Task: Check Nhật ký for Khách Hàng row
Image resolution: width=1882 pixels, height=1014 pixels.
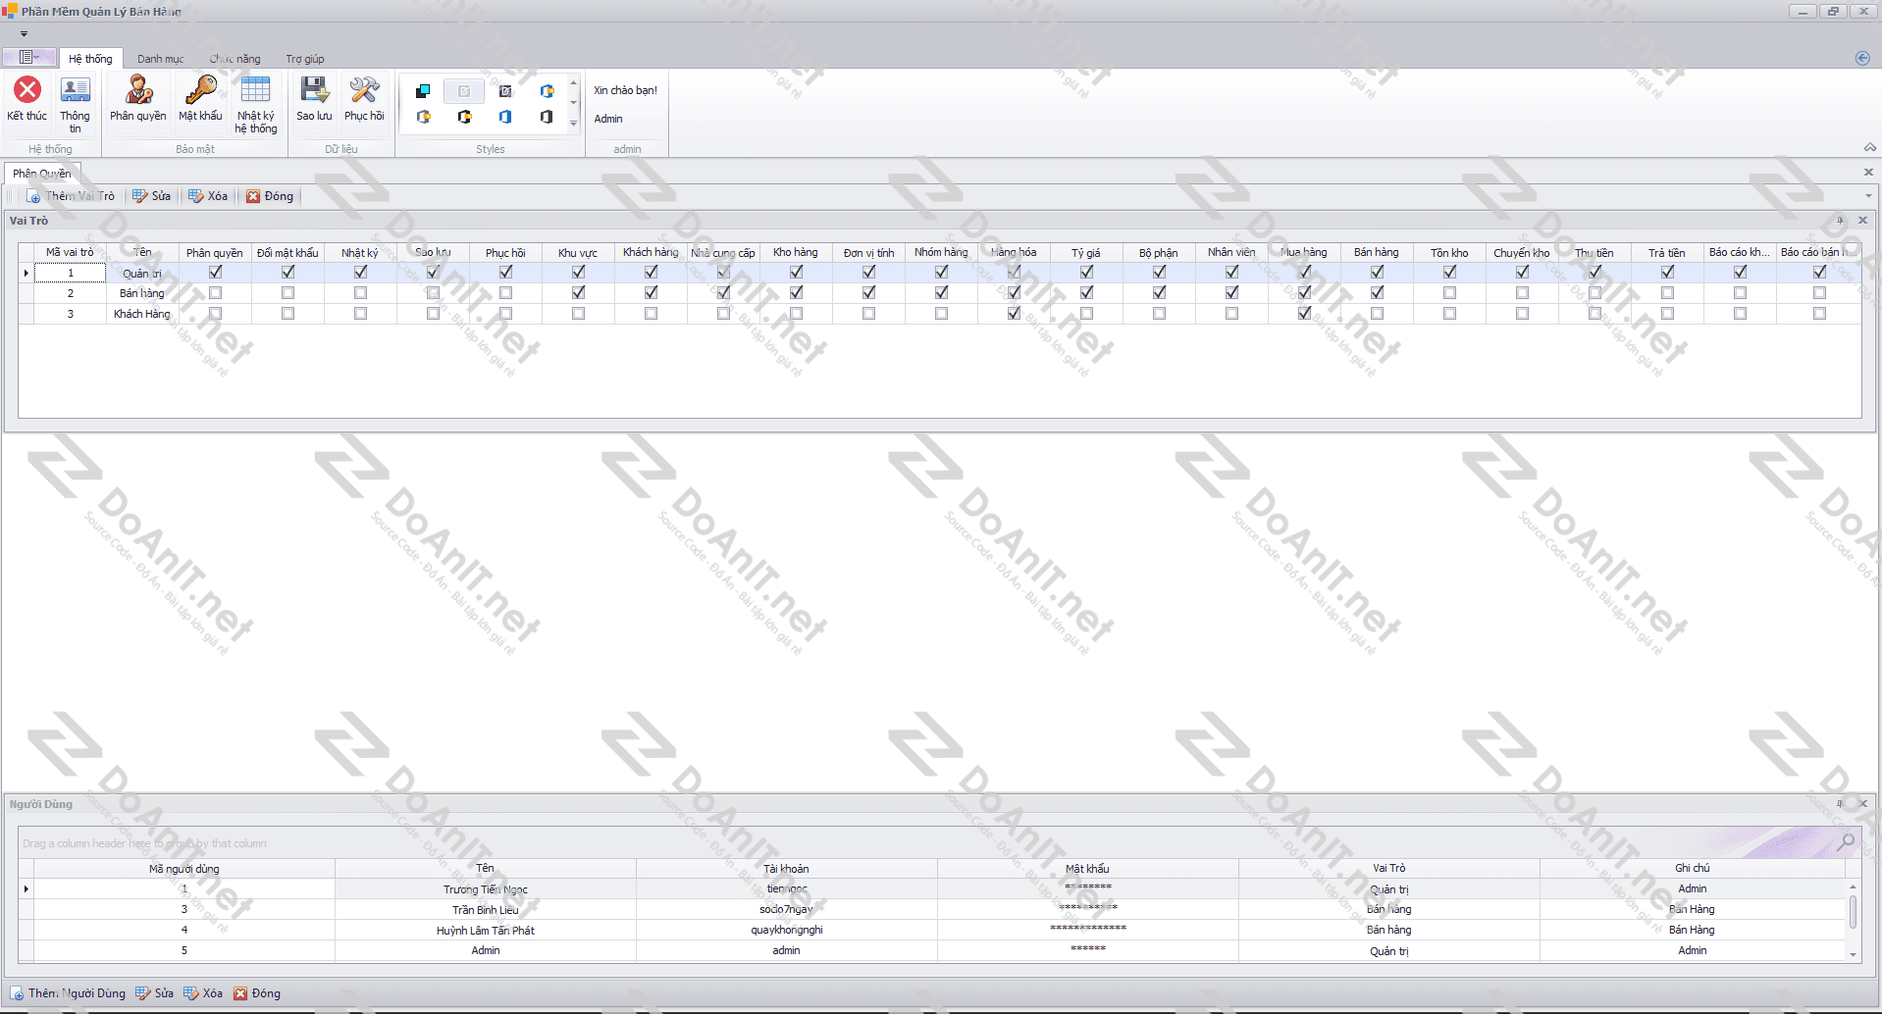Action: 360,314
